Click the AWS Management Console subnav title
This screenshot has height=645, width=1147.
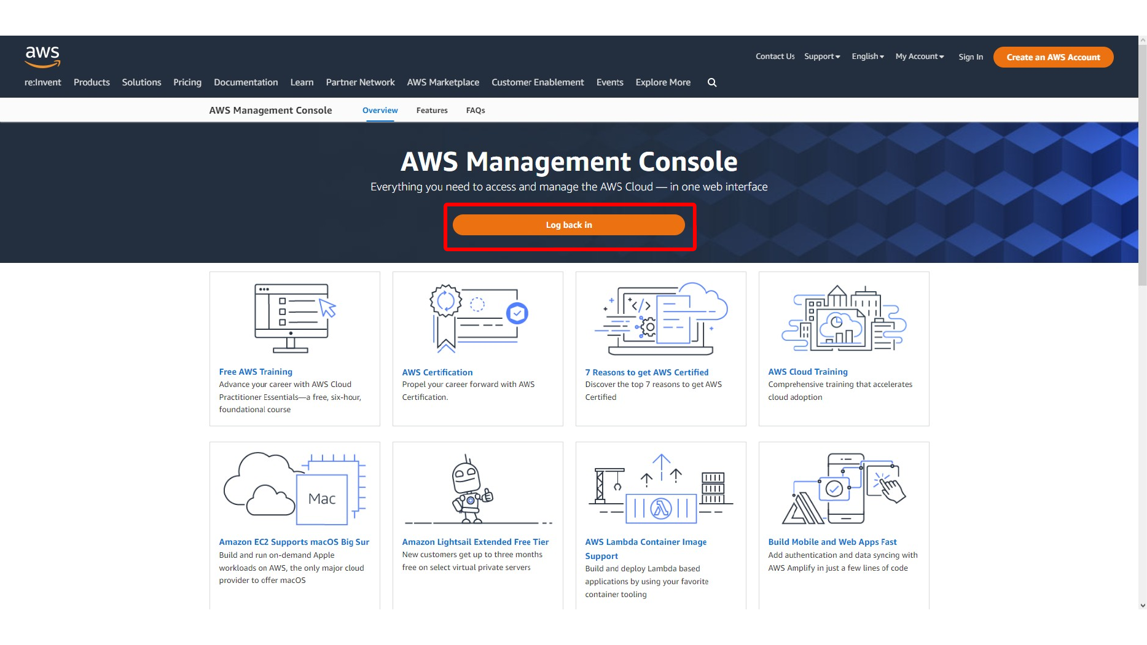270,111
